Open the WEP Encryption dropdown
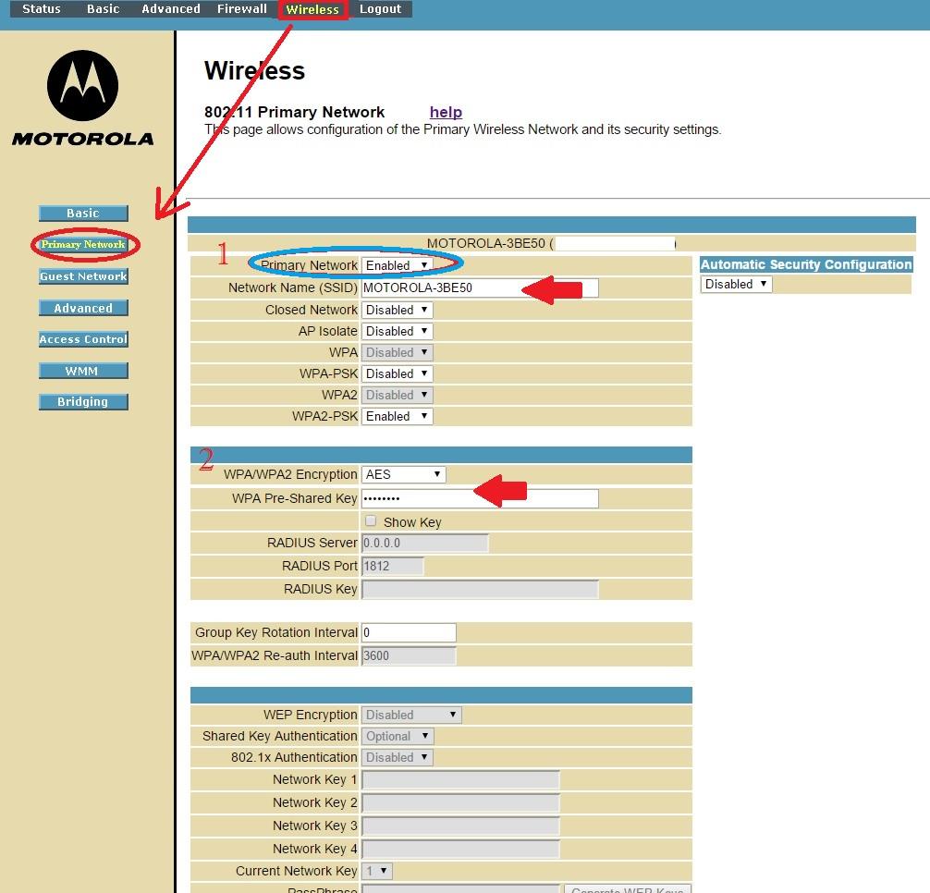 pyautogui.click(x=411, y=716)
